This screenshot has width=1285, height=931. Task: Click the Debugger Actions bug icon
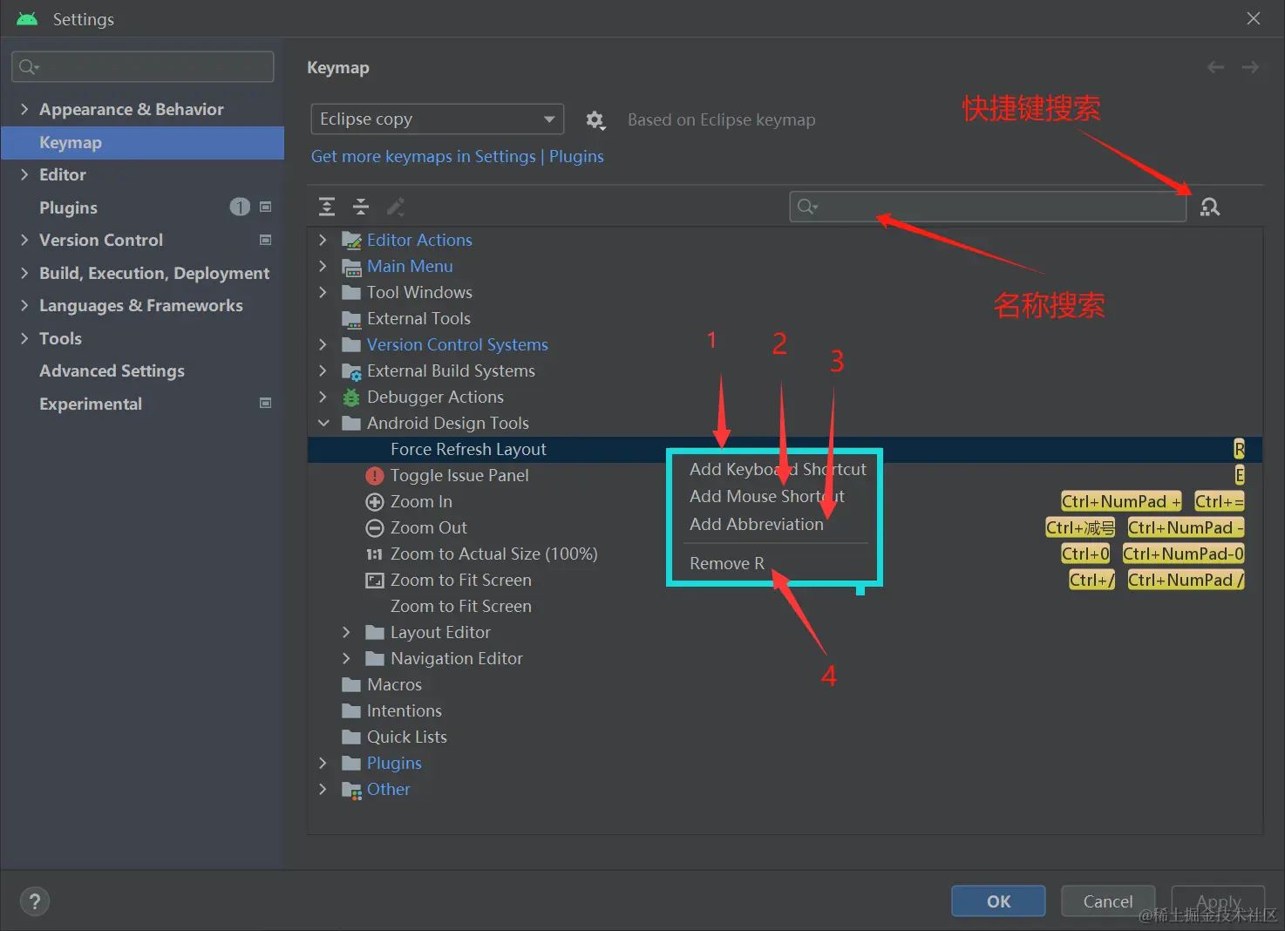[x=351, y=398]
